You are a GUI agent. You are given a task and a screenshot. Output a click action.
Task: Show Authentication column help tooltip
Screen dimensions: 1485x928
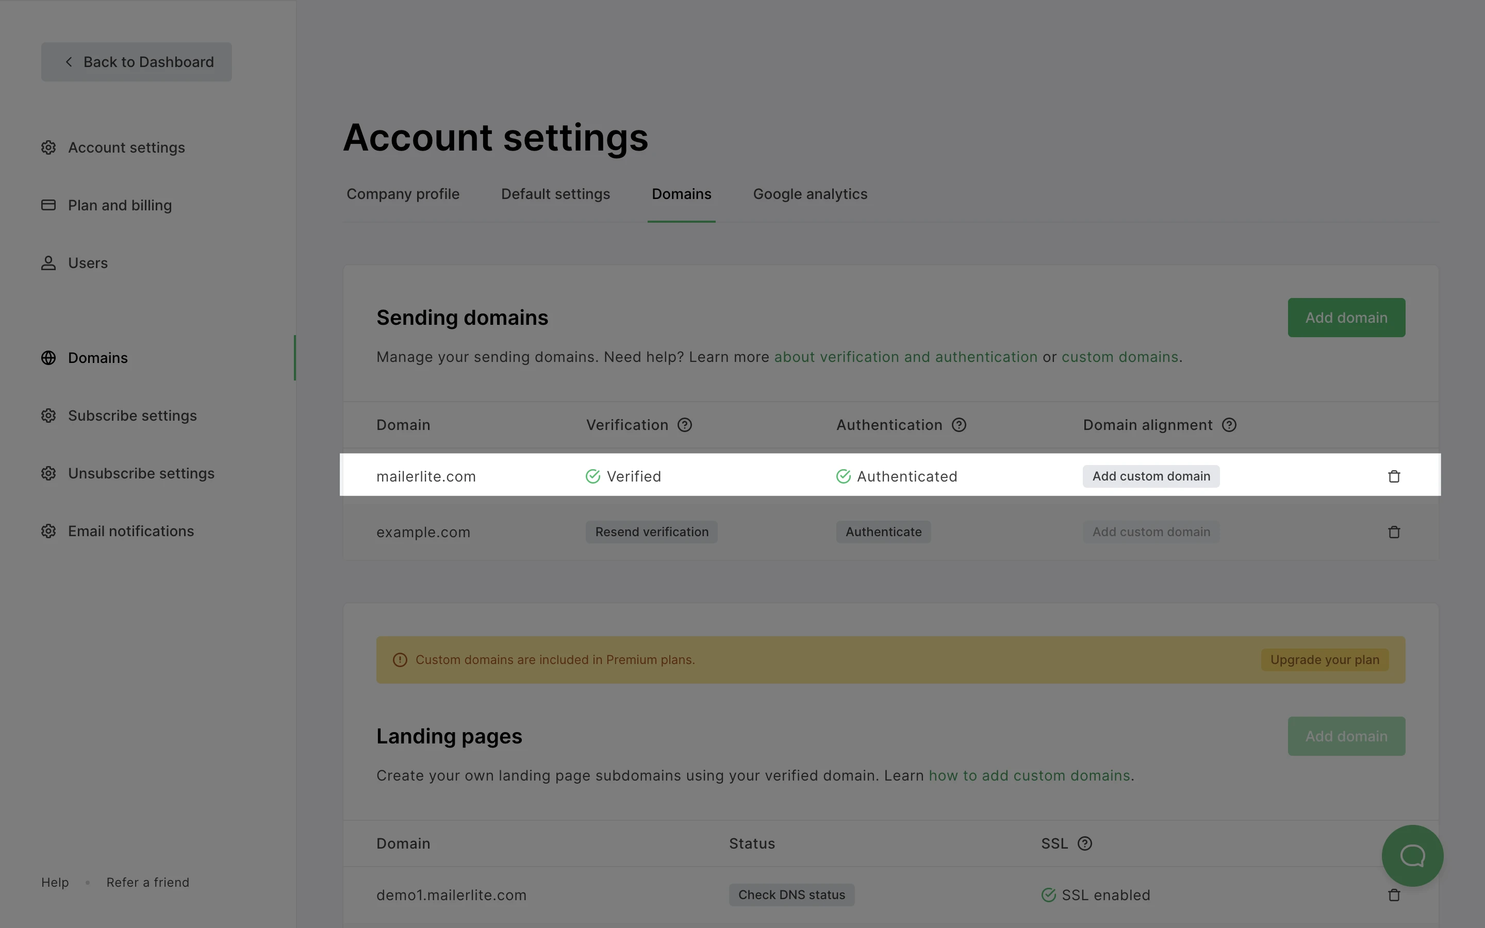coord(959,425)
